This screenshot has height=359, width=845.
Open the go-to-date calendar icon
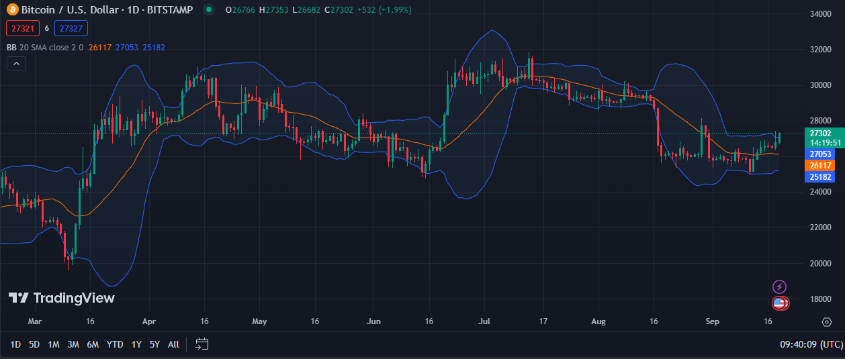click(202, 344)
